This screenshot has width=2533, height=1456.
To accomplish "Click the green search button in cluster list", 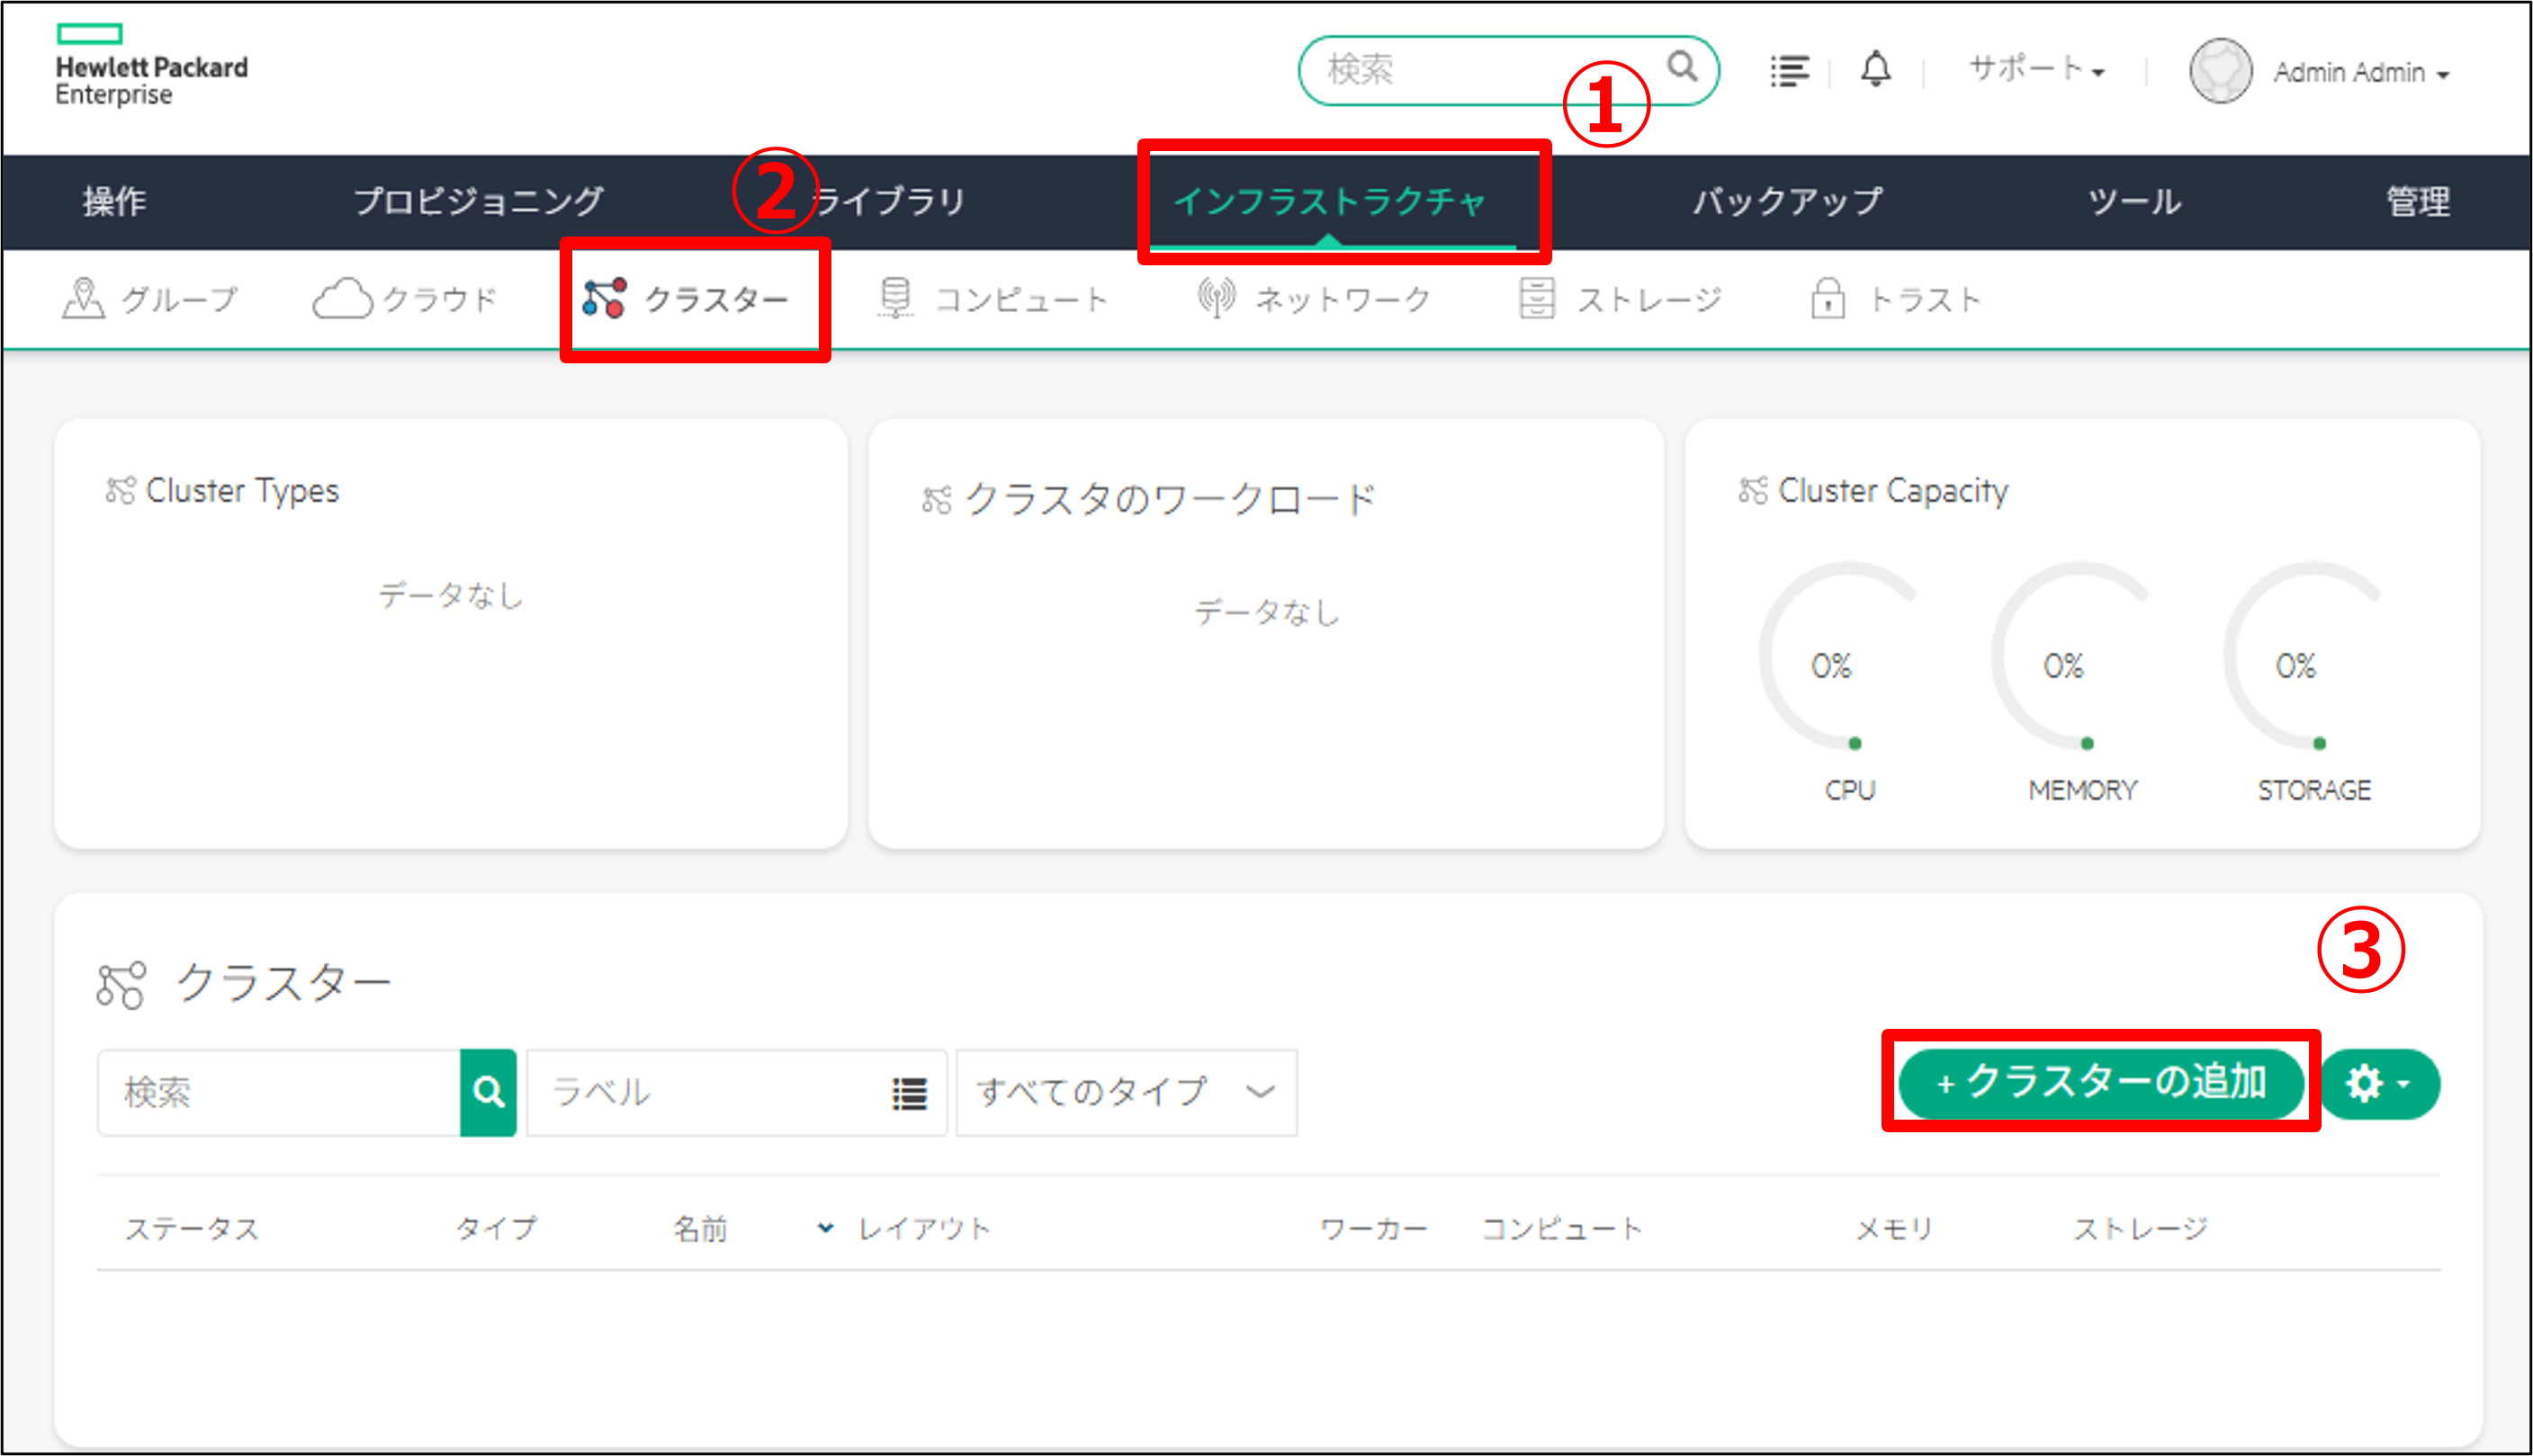I will pos(489,1092).
